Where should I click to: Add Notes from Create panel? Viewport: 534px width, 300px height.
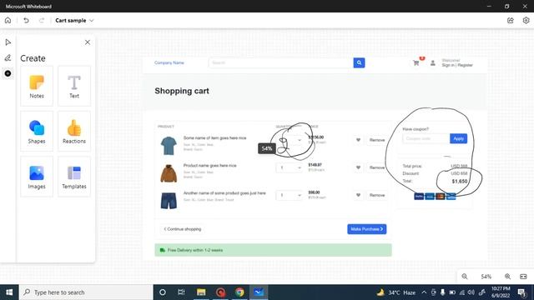point(37,87)
